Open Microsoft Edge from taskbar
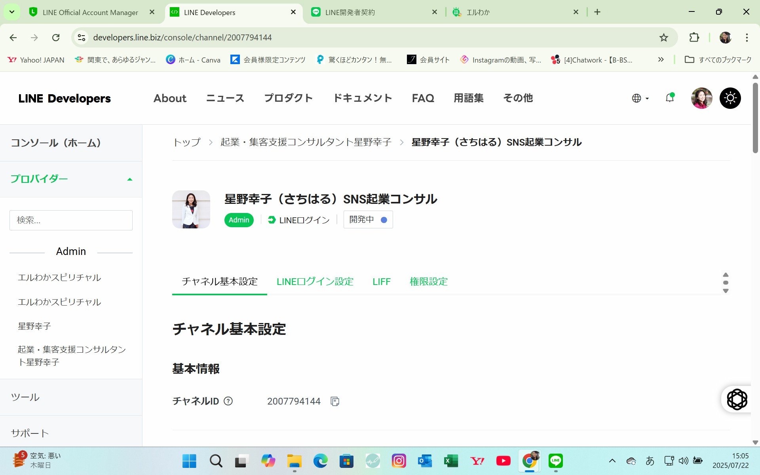The height and width of the screenshot is (475, 760). click(x=320, y=461)
